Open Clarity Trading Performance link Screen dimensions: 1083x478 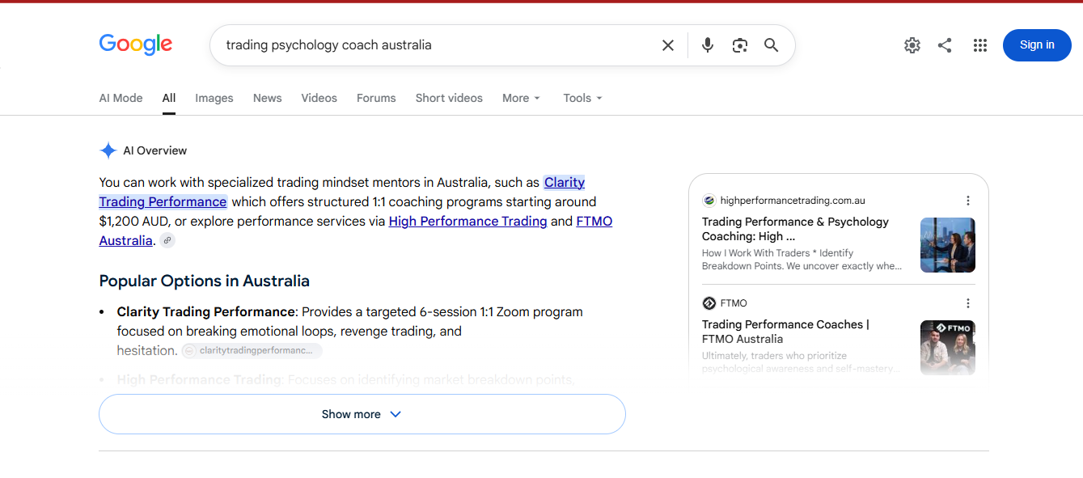click(163, 201)
